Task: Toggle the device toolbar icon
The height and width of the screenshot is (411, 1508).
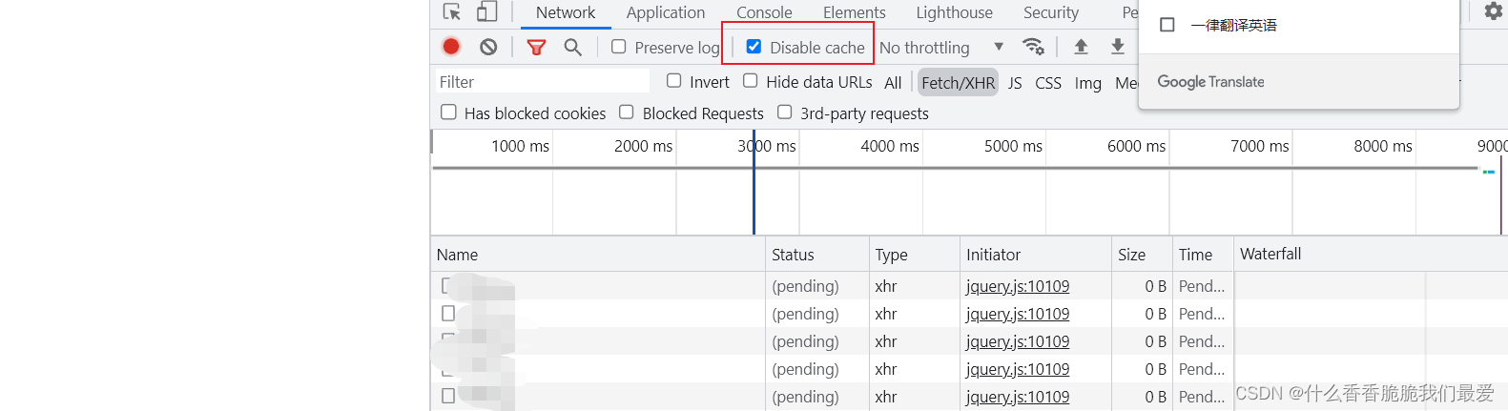Action: coord(487,12)
